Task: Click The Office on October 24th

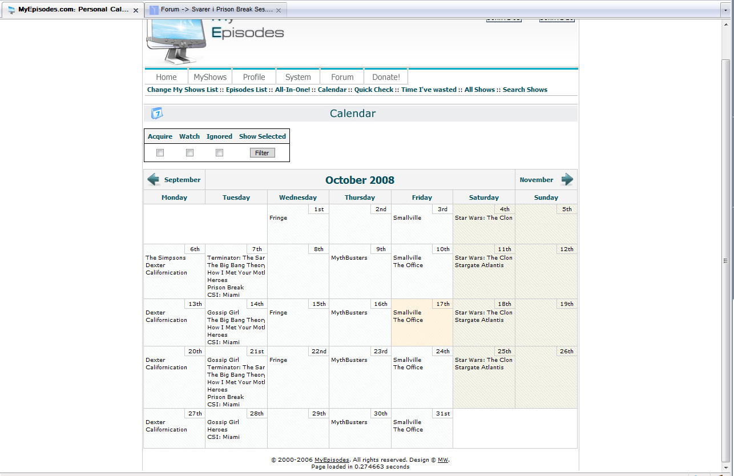Action: point(408,368)
